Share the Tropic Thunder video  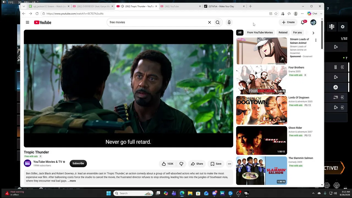(x=197, y=164)
